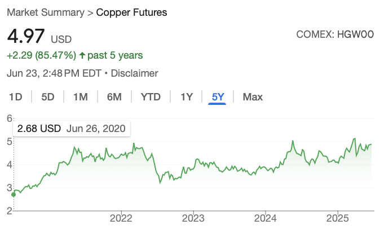Screen dimensions: 380x229
Task: Click the 2023 x-axis label
Action: 193,218
